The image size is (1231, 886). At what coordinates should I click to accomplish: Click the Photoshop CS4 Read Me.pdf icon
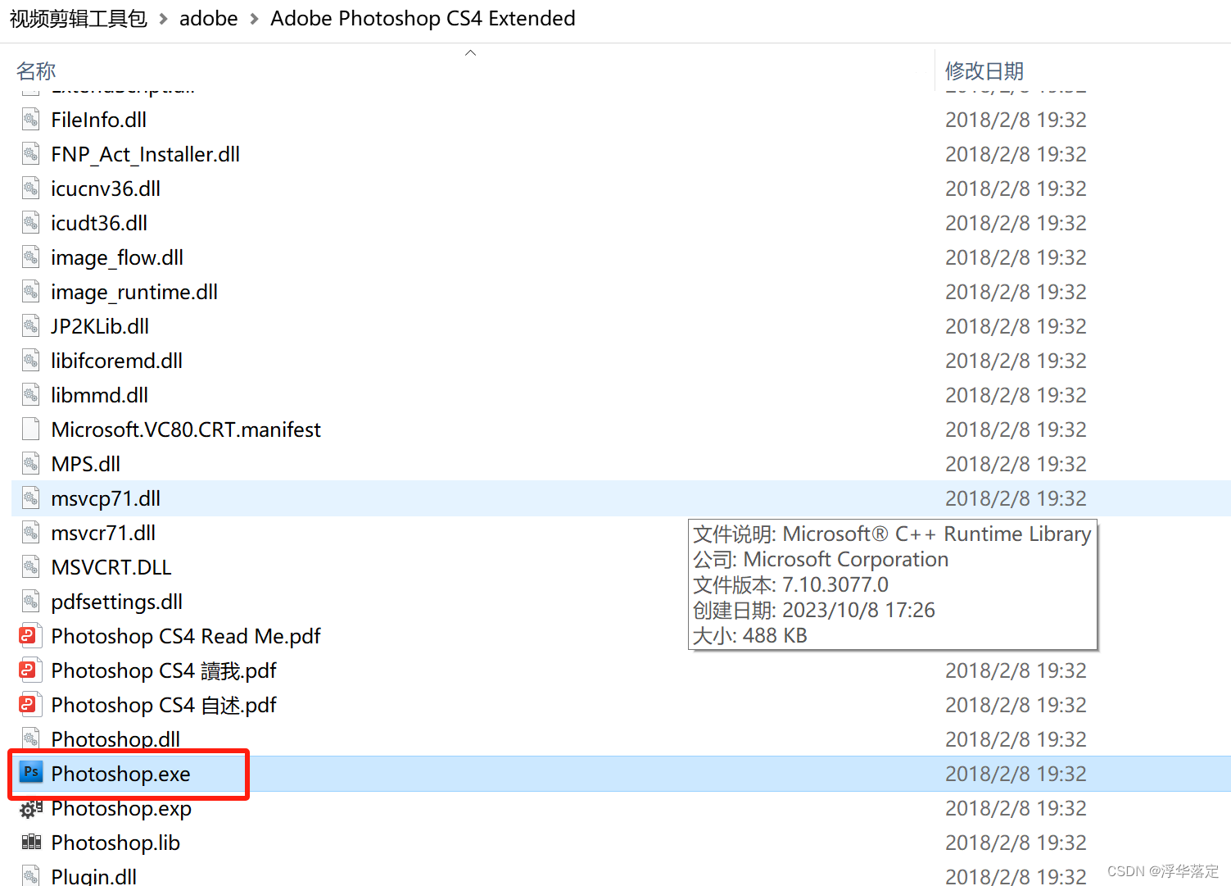pos(30,636)
